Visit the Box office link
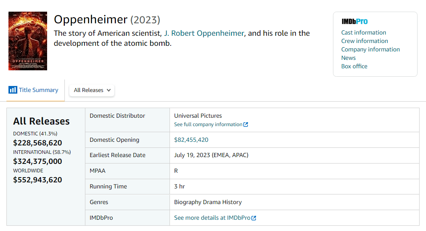Screen dimensions: 426x231 pos(354,66)
